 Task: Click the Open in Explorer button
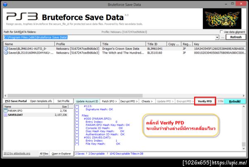[x=61, y=153]
